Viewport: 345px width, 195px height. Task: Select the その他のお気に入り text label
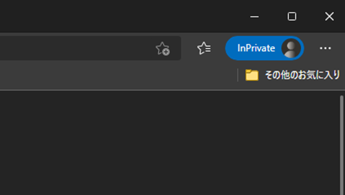pyautogui.click(x=303, y=75)
